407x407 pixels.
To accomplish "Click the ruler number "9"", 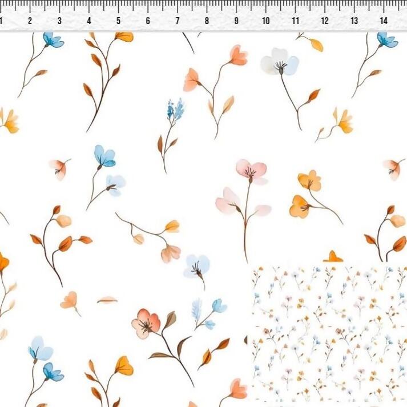I will coord(236,21).
